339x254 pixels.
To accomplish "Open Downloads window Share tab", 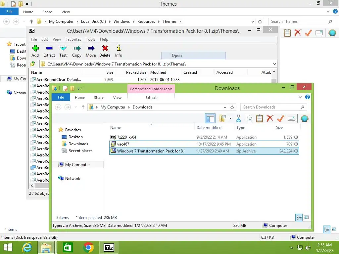I will [x=99, y=98].
